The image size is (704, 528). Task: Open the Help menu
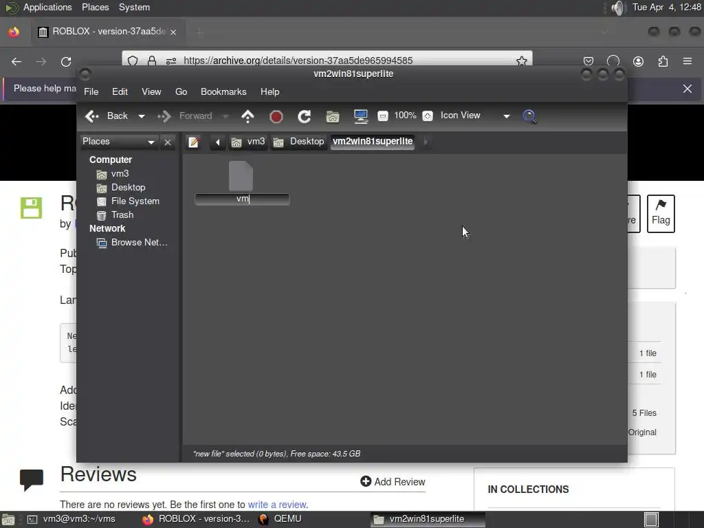pos(269,92)
